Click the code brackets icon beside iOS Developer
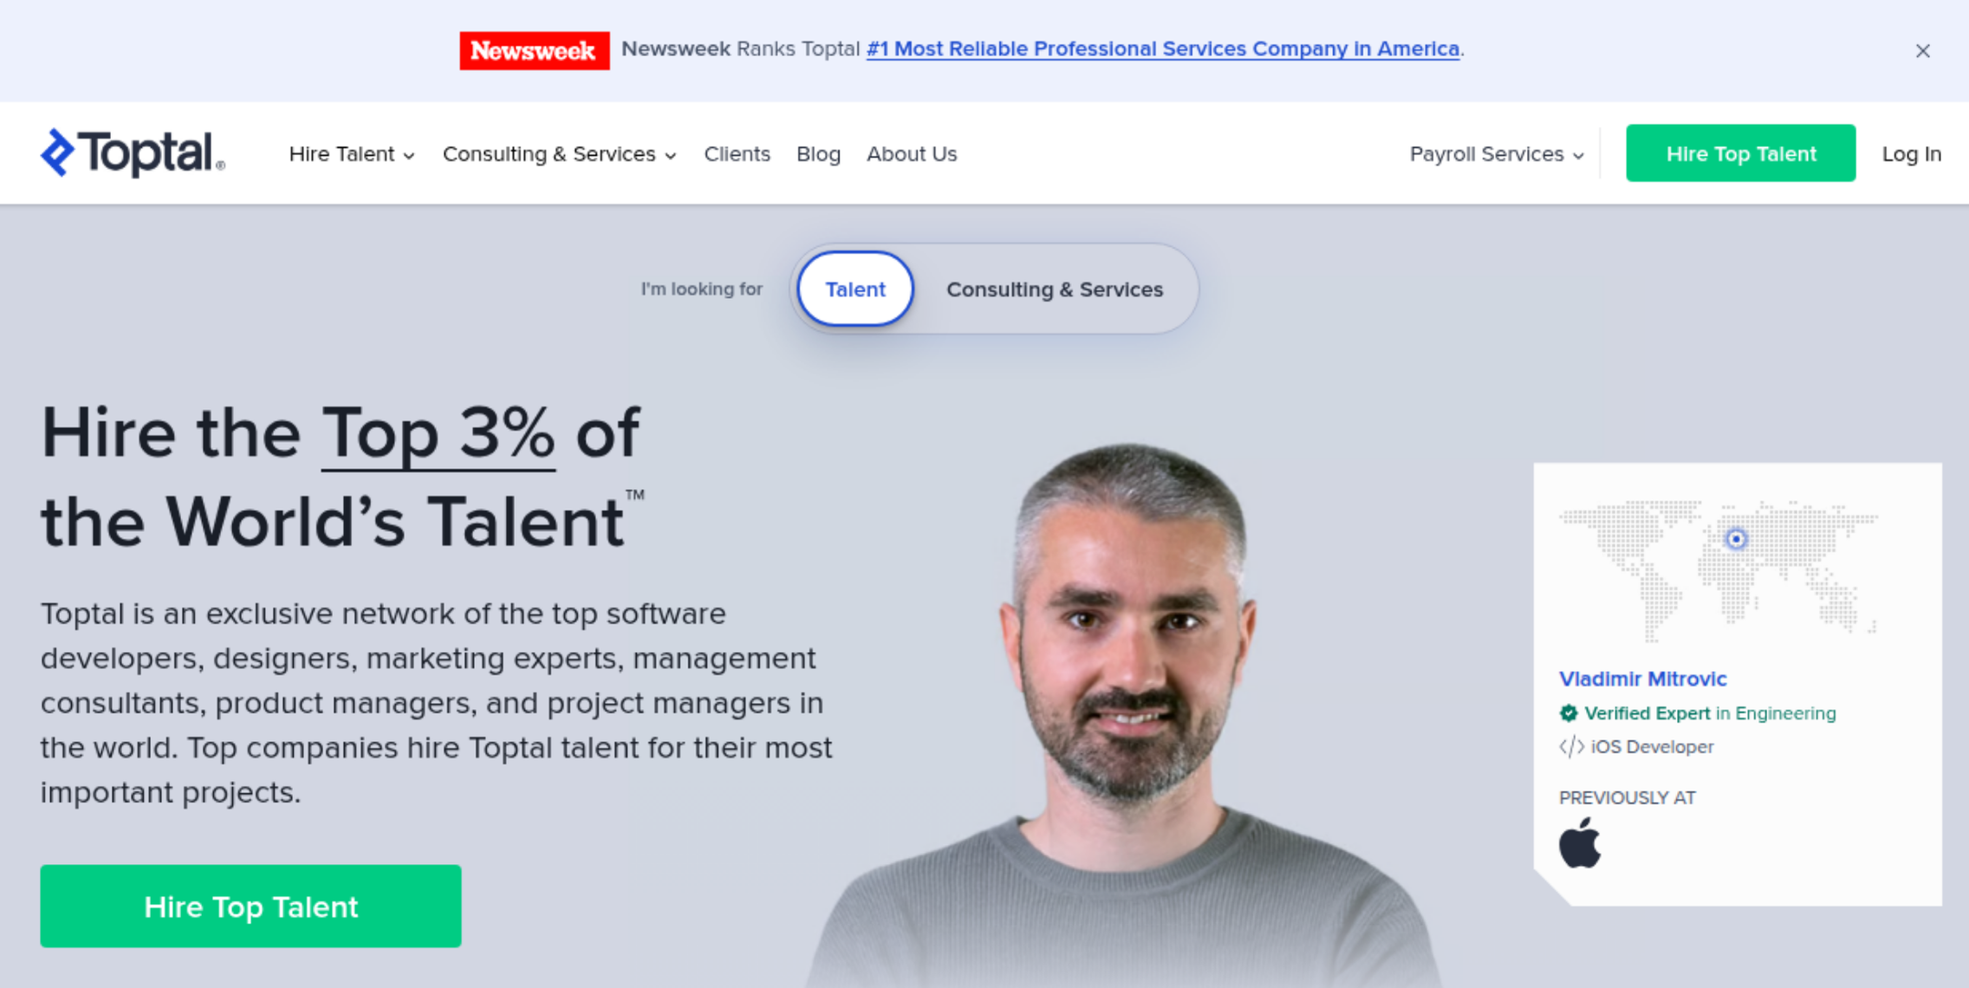Screen dimensions: 1969x988 click(x=1571, y=746)
